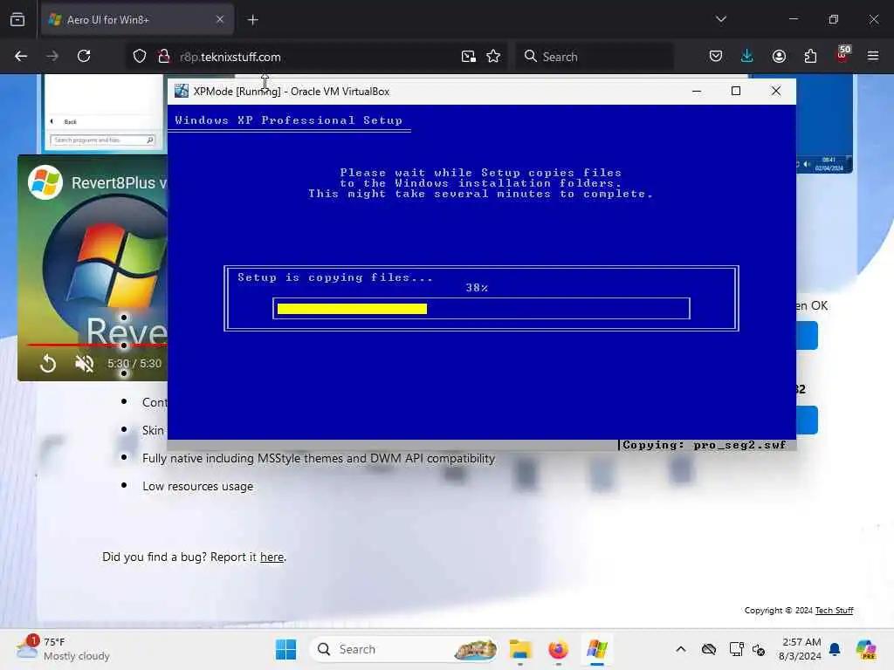894x670 pixels.
Task: Show hidden system tray icons chevron
Action: [x=681, y=649]
